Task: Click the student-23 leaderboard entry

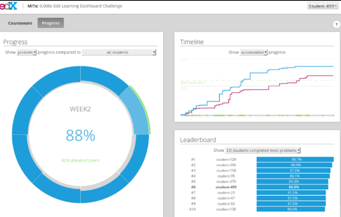Action: (x=226, y=193)
